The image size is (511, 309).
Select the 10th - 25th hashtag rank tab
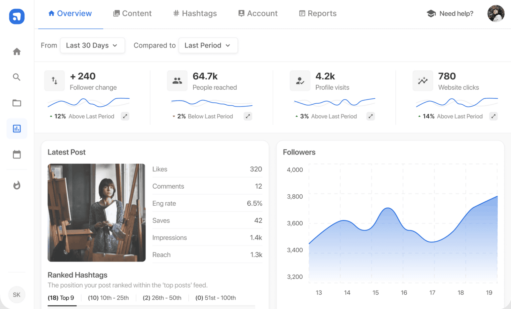click(108, 298)
